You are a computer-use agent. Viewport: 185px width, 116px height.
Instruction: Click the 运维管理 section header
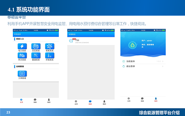[x=20, y=66]
